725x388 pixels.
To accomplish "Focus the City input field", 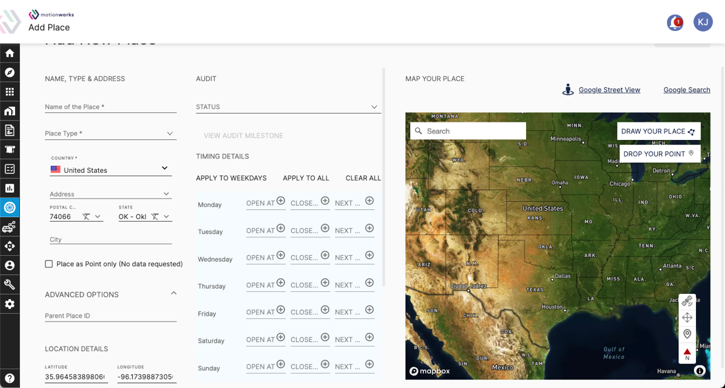I will pyautogui.click(x=111, y=239).
